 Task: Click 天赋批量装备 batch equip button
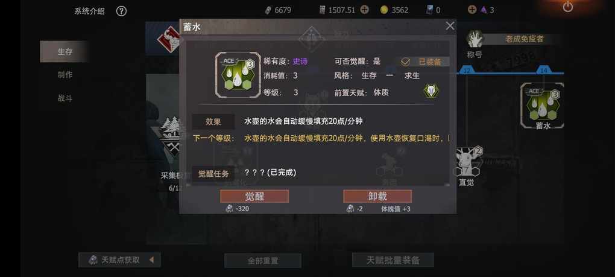coord(393,260)
